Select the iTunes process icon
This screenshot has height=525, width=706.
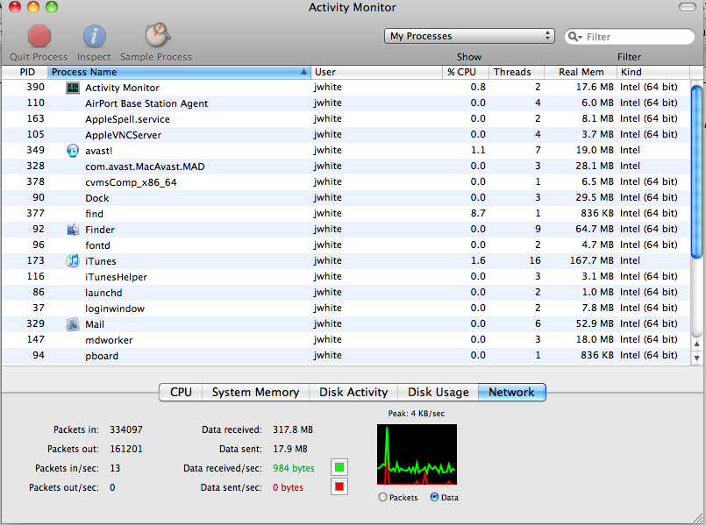[73, 261]
